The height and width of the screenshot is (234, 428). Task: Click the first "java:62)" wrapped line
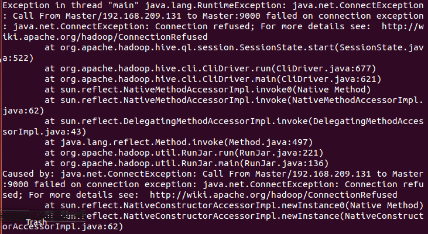(x=20, y=111)
